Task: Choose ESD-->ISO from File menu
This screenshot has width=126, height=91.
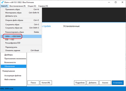Action: pyautogui.click(x=21, y=40)
